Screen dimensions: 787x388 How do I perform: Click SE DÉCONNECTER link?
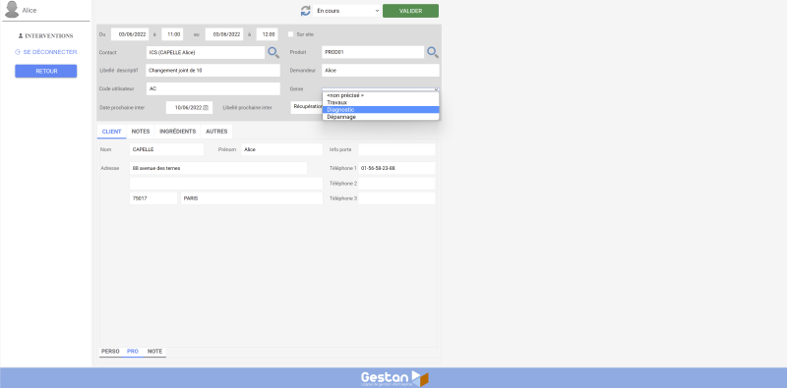[x=50, y=52]
